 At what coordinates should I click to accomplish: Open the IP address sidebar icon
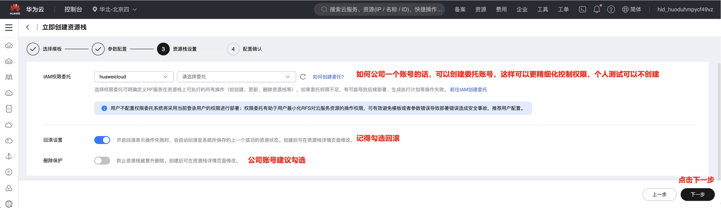coord(9,172)
